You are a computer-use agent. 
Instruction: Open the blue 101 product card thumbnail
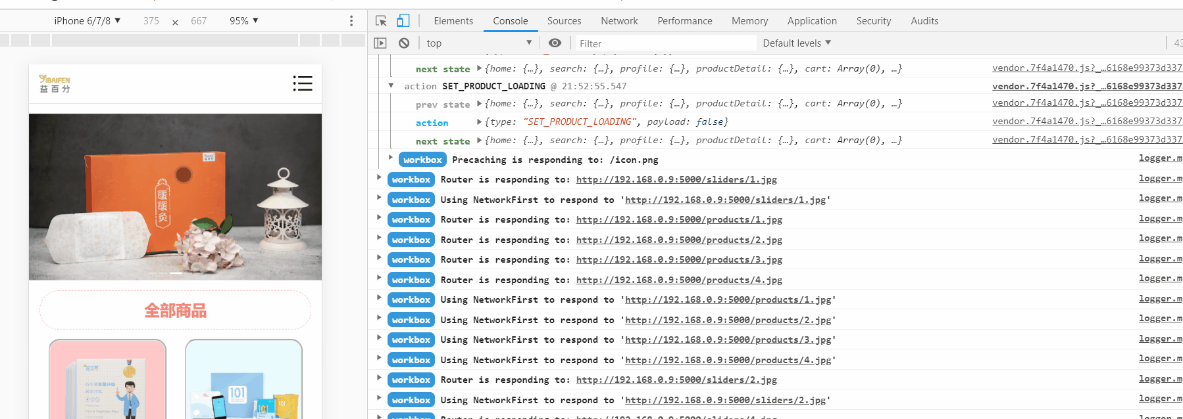tap(243, 380)
